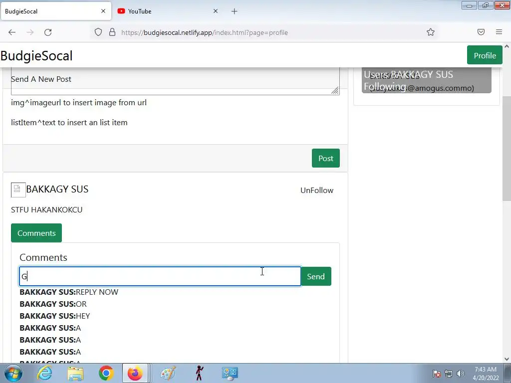This screenshot has width=511, height=383.
Task: Click the Send A New Post textarea
Action: point(175,81)
